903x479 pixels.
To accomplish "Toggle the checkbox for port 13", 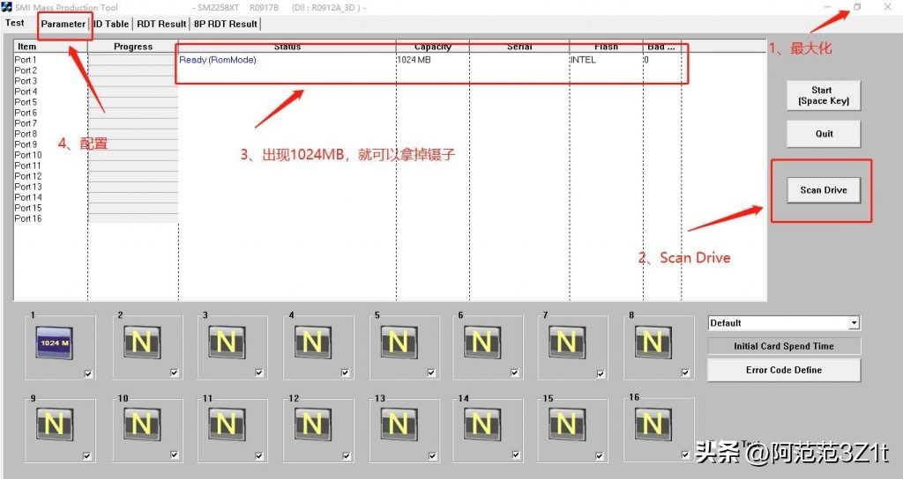I will (432, 456).
